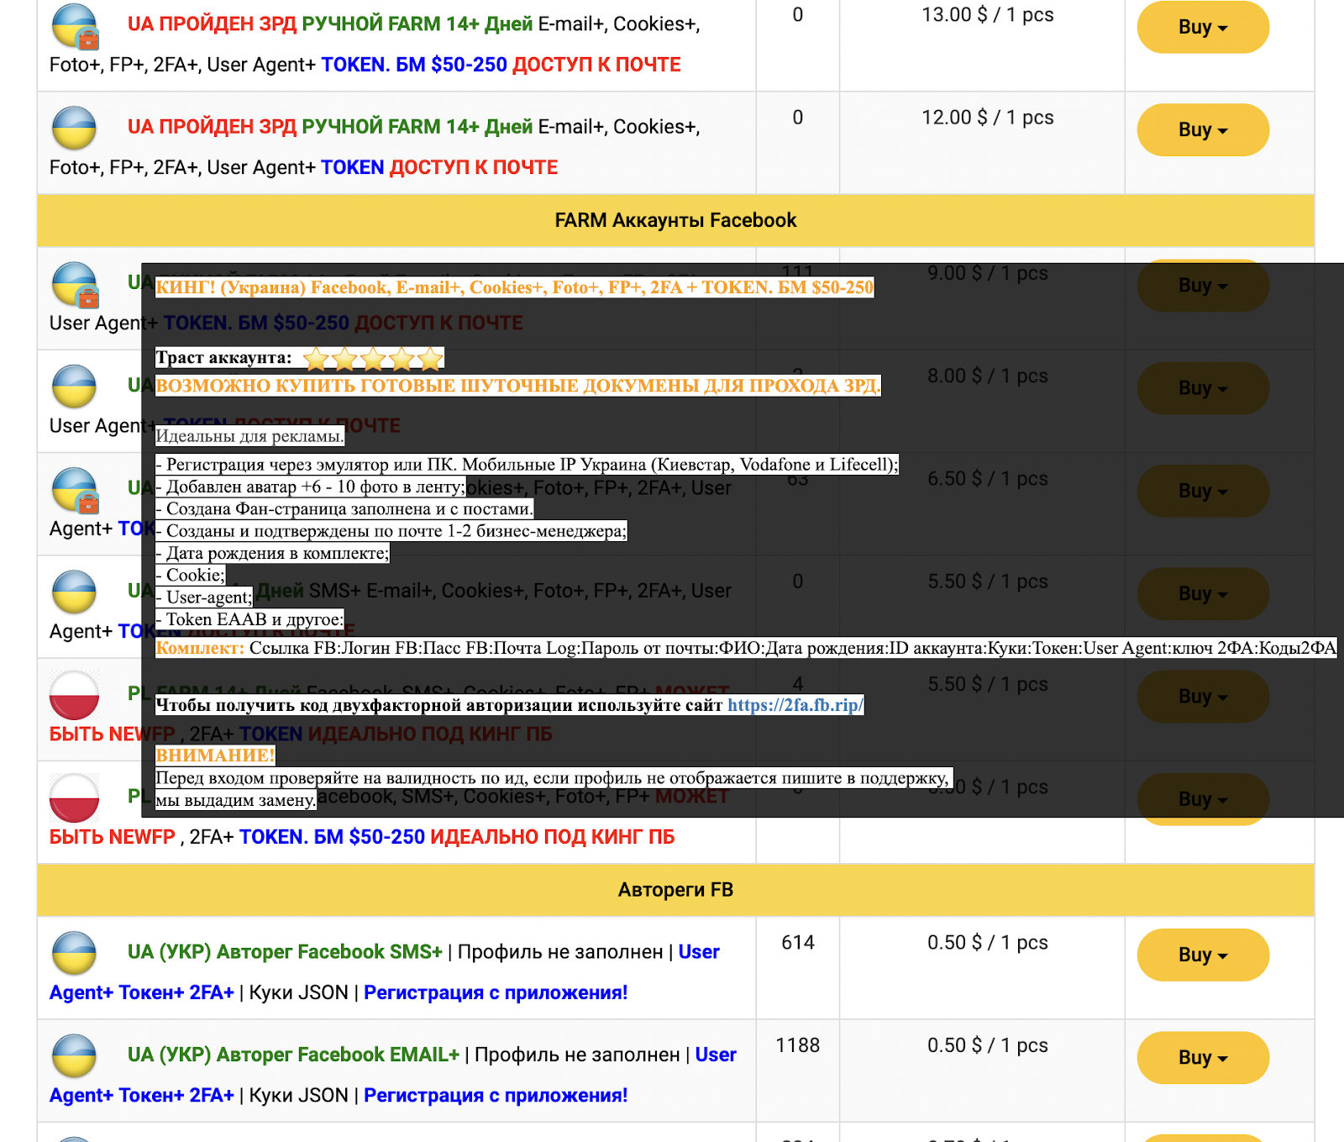Open Buy dropdown for Автoper Facebook SMS+ row
1344x1142 pixels.
coord(1203,955)
